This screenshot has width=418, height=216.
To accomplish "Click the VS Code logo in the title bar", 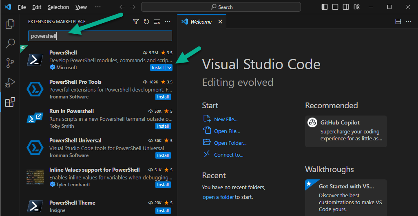I will [x=8, y=7].
